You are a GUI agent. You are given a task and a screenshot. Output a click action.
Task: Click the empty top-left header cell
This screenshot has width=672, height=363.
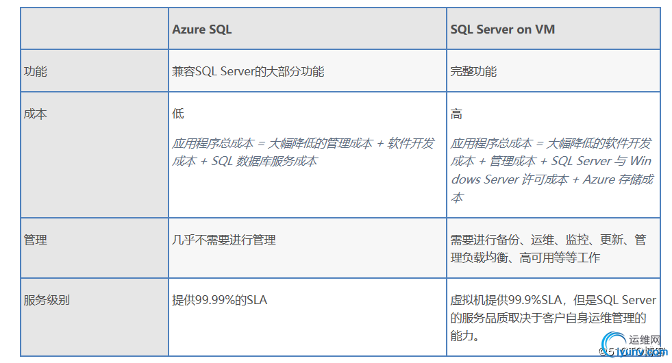click(x=95, y=28)
